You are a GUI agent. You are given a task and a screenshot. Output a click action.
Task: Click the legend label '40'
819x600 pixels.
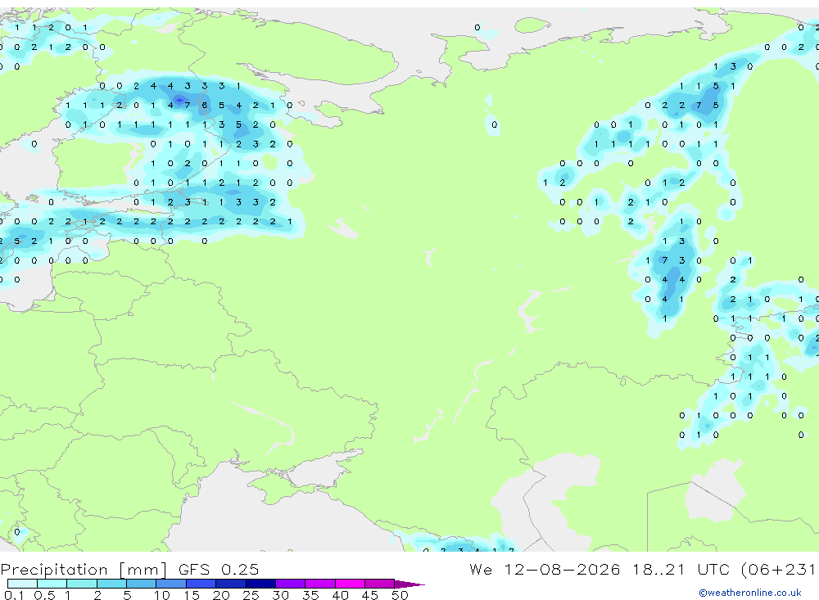point(340,595)
